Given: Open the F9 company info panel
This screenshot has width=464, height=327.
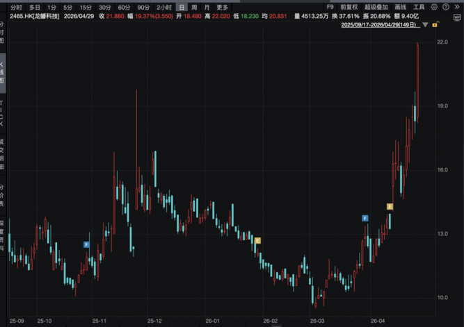Looking at the screenshot, I should 330,7.
